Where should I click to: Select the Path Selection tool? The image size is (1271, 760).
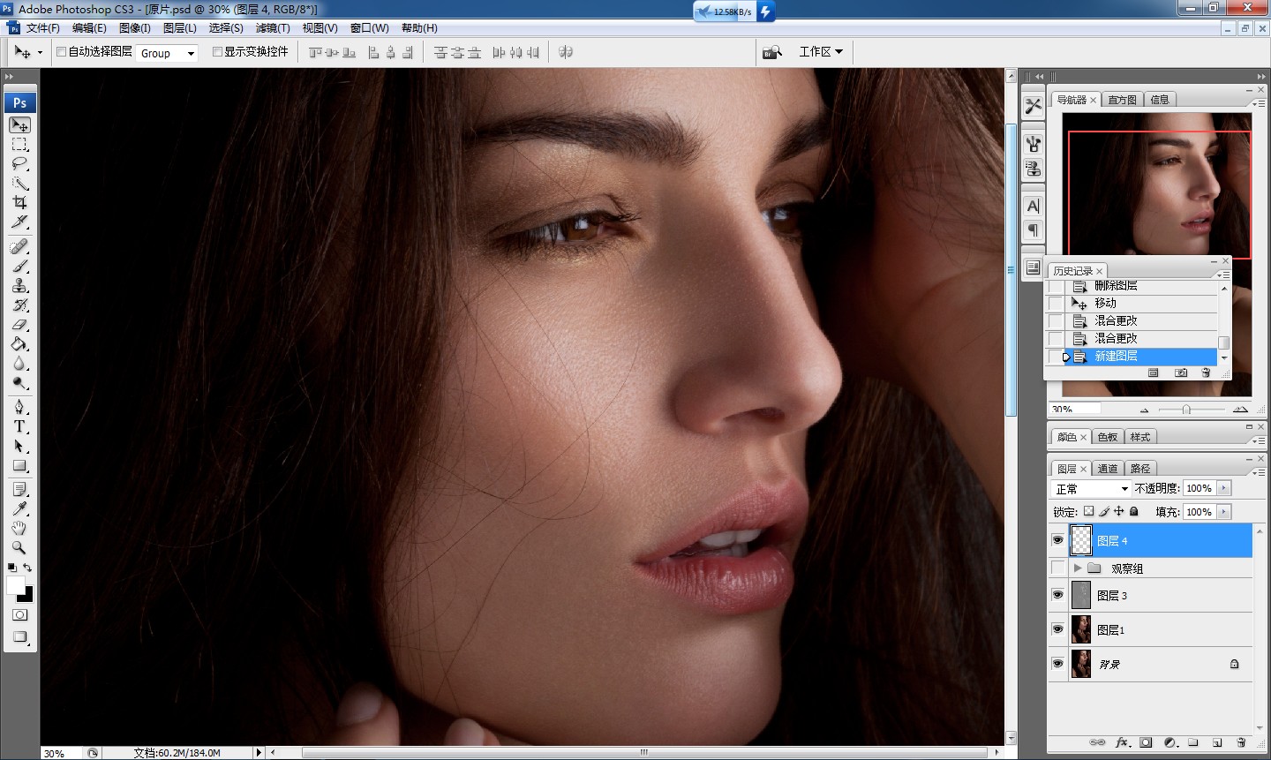click(x=19, y=446)
